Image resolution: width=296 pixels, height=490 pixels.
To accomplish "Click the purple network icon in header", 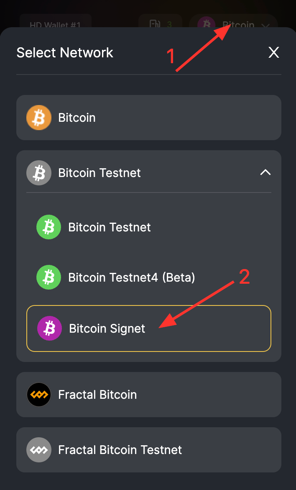I will click(x=206, y=24).
